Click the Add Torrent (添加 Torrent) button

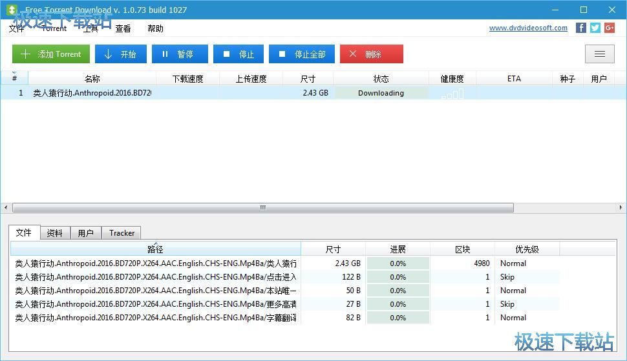click(51, 54)
